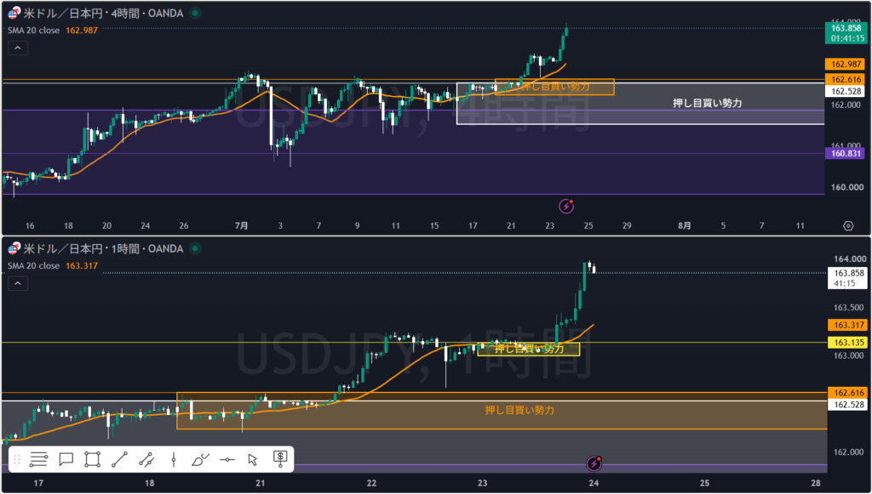872x494 pixels.
Task: Select 押し目買い勢力 label in yellow box, 1-hour chart
Action: pyautogui.click(x=529, y=349)
